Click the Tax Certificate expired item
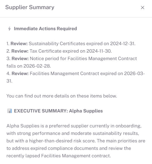 pyautogui.click(x=59, y=51)
